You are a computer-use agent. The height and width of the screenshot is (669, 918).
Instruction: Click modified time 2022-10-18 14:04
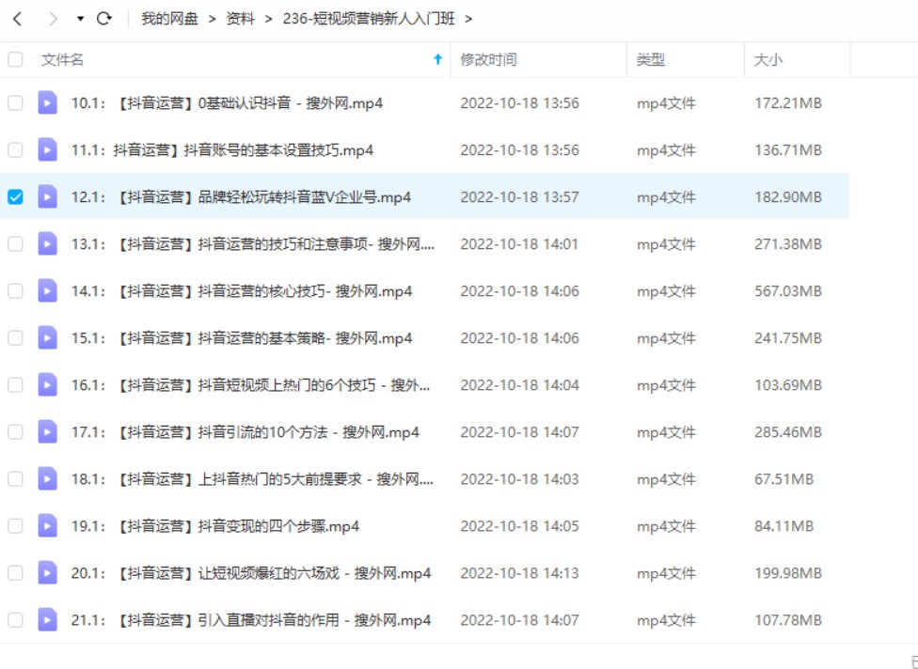tap(520, 385)
